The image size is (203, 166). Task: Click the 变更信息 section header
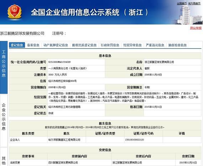[x=105, y=150]
